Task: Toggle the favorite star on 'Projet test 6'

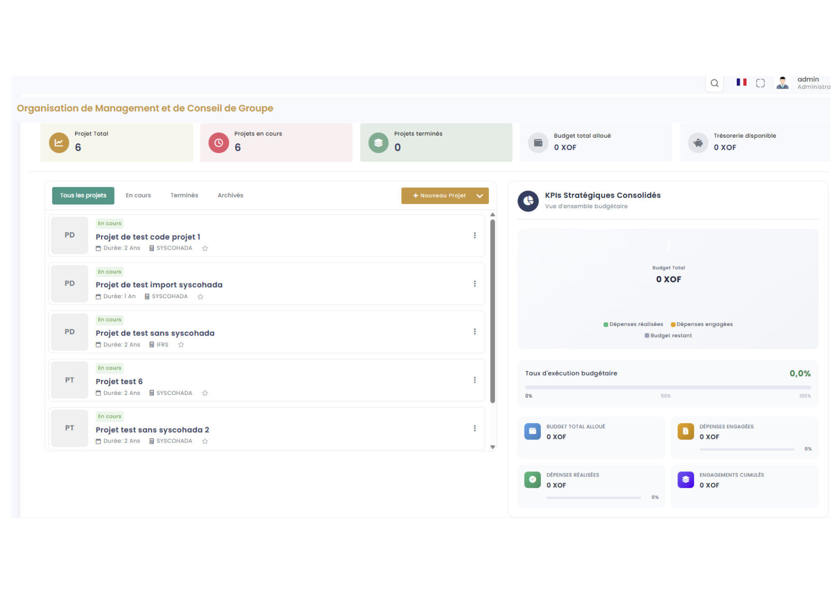Action: [205, 393]
